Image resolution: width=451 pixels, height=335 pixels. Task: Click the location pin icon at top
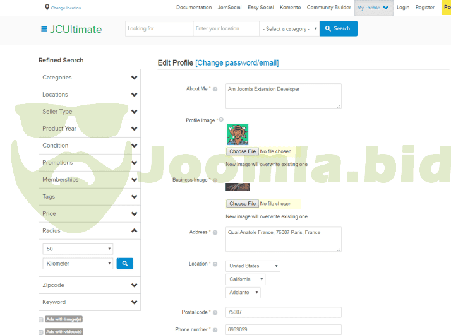[x=47, y=8]
